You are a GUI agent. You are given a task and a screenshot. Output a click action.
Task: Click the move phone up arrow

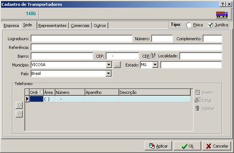20,106
